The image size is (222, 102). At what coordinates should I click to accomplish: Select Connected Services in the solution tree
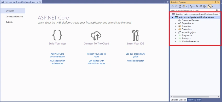click(x=190, y=20)
